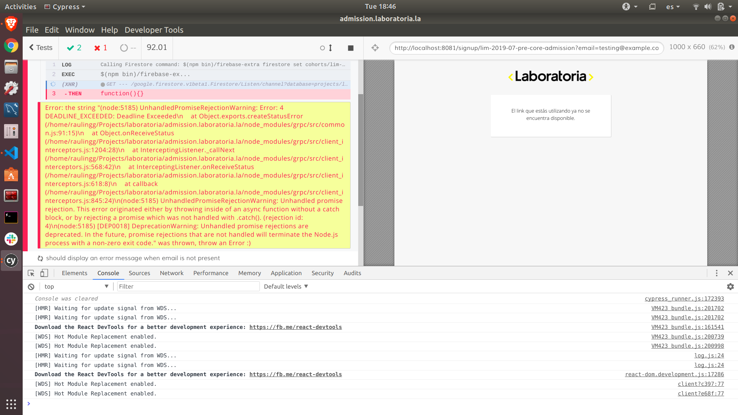
Task: Stop the running Cypress tests
Action: (x=350, y=48)
